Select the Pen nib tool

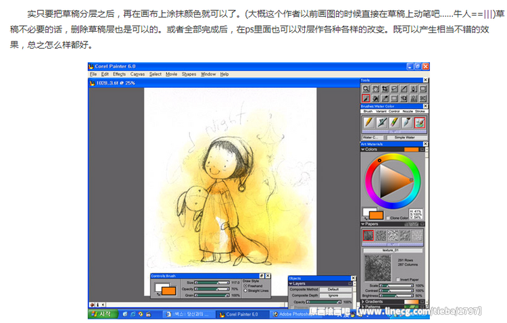click(413, 89)
